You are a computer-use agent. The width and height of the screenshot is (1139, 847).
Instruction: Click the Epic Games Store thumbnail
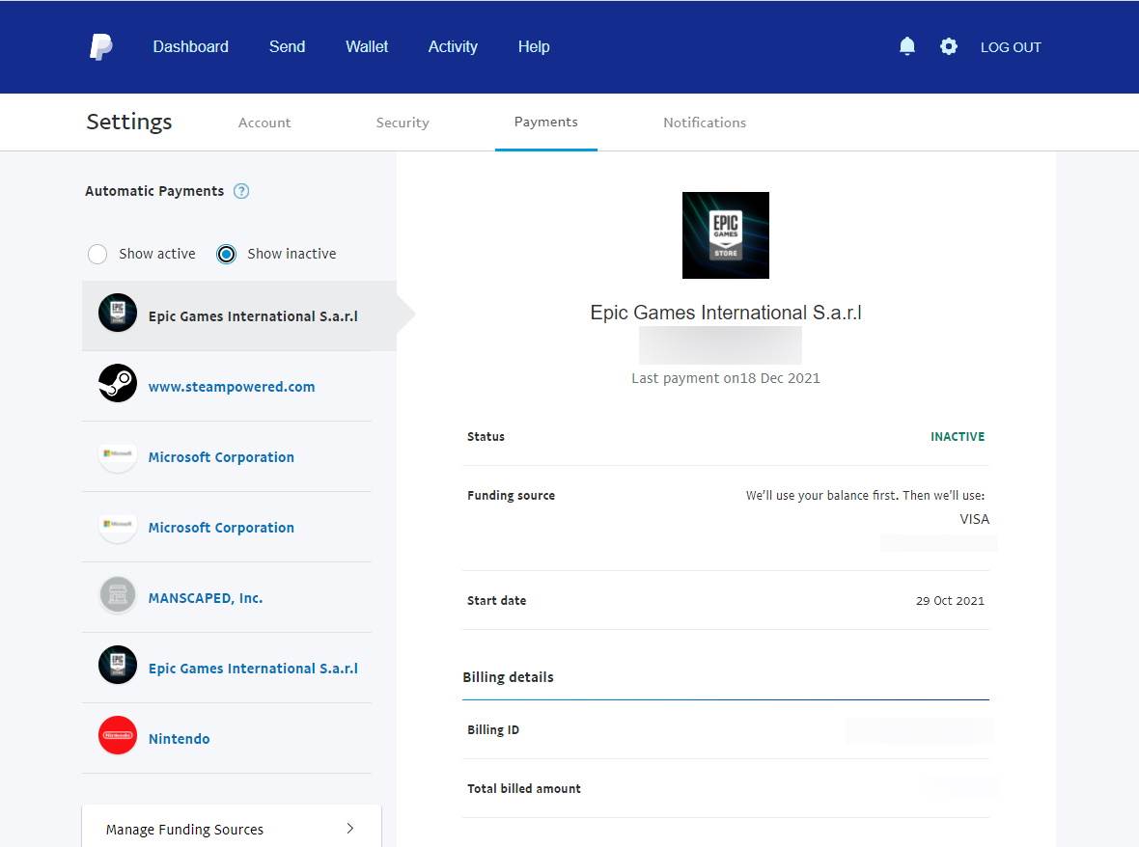tap(725, 234)
